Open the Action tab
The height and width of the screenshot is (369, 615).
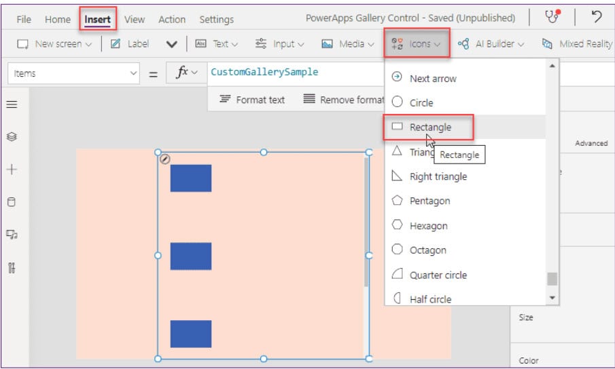[172, 19]
